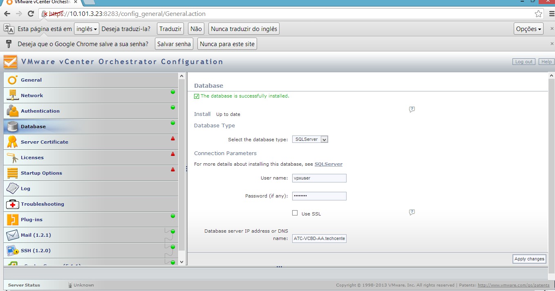Enable the Use SSL checkbox
Image resolution: width=555 pixels, height=291 pixels.
pyautogui.click(x=295, y=213)
